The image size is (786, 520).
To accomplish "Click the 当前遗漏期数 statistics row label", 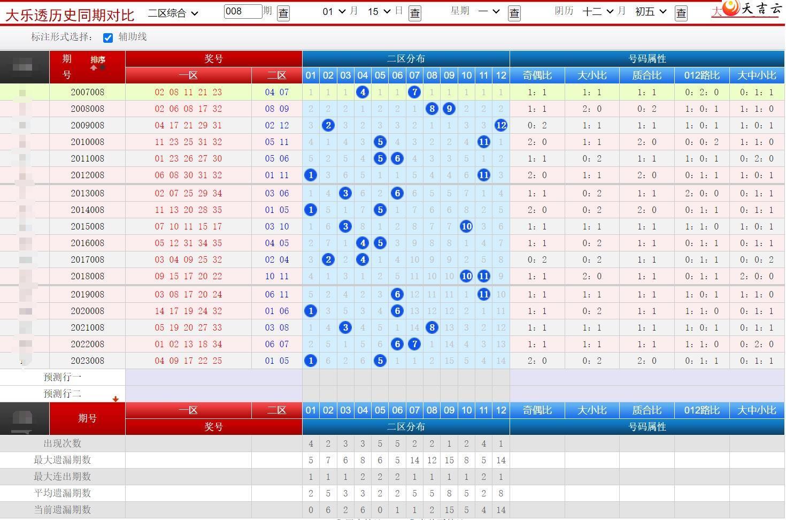I will 63,510.
